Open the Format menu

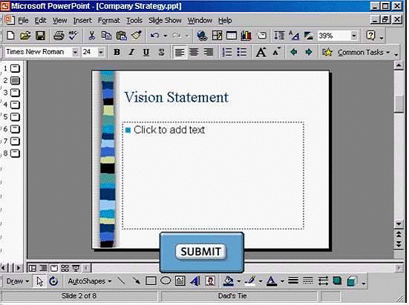click(109, 20)
